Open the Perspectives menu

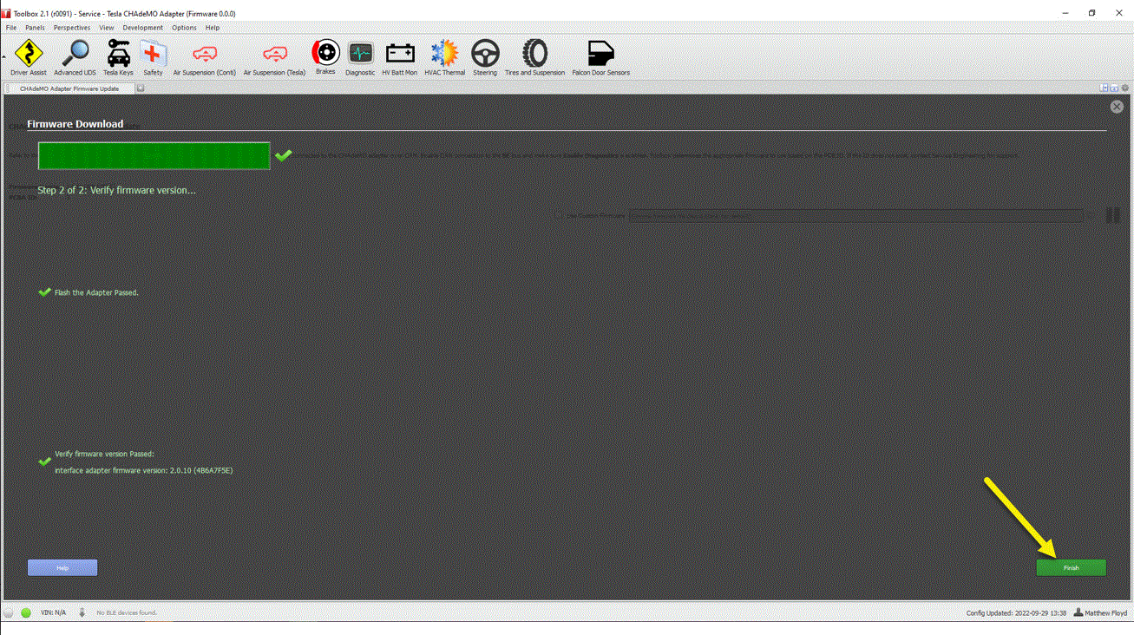[x=72, y=28]
